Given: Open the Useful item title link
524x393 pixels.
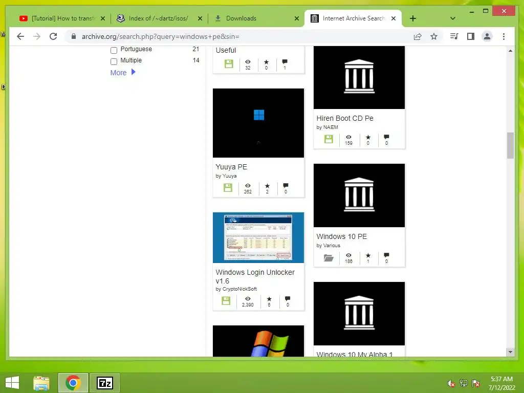Looking at the screenshot, I should (226, 50).
